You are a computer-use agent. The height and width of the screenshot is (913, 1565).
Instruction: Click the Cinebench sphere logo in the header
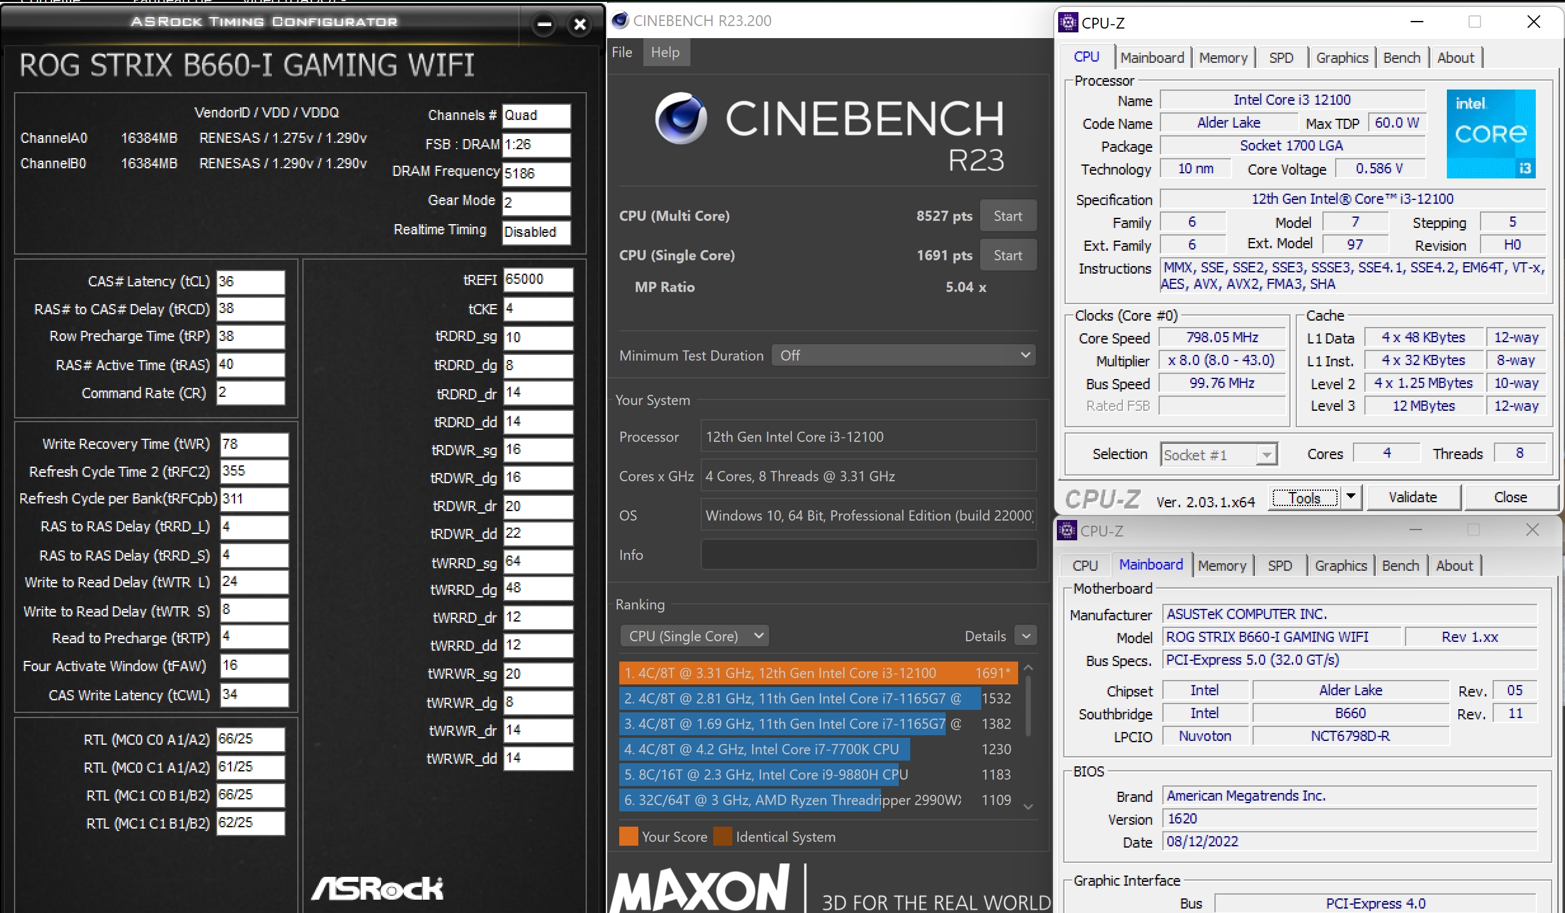tap(680, 118)
